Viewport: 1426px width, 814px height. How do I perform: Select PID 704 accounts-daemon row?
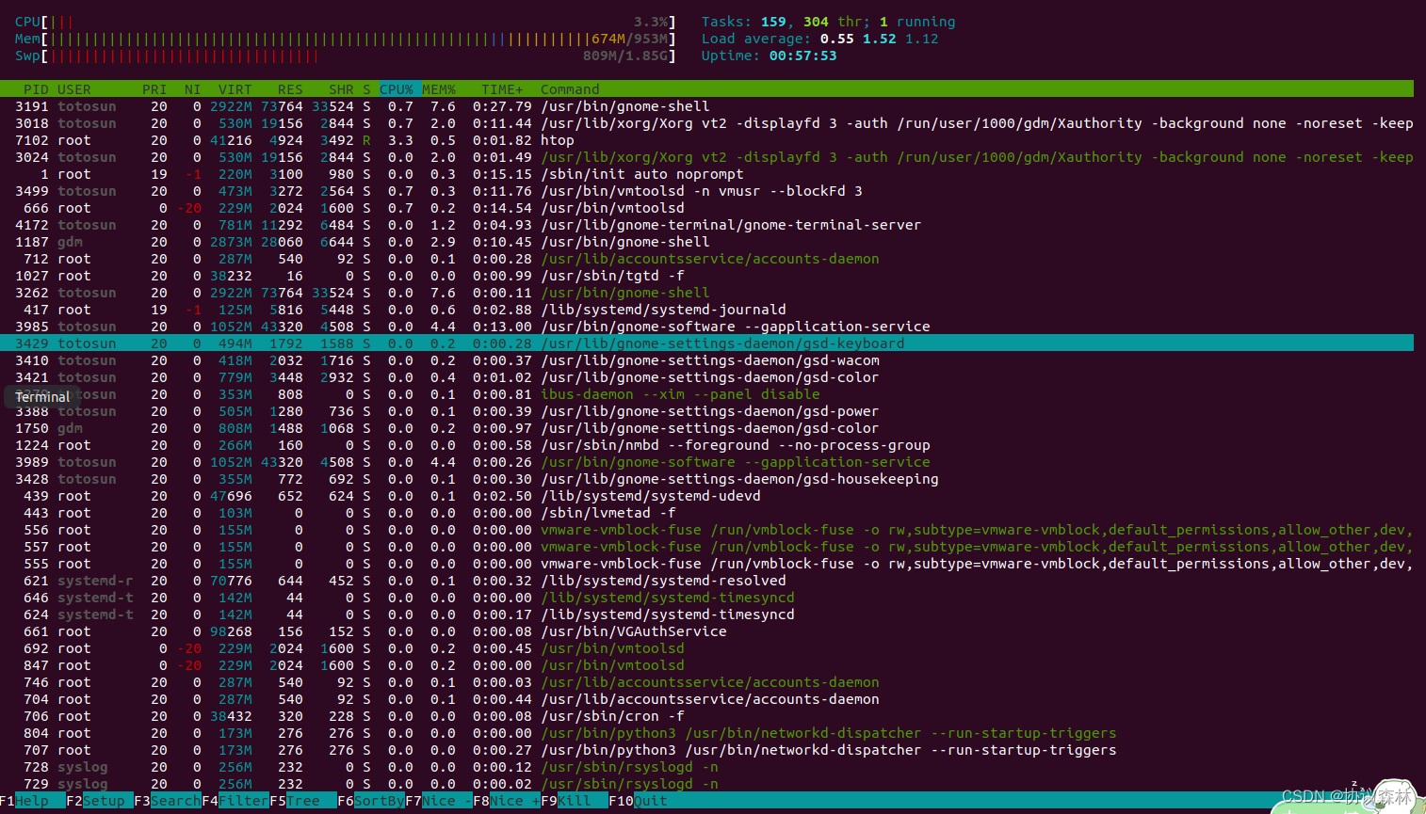point(706,699)
